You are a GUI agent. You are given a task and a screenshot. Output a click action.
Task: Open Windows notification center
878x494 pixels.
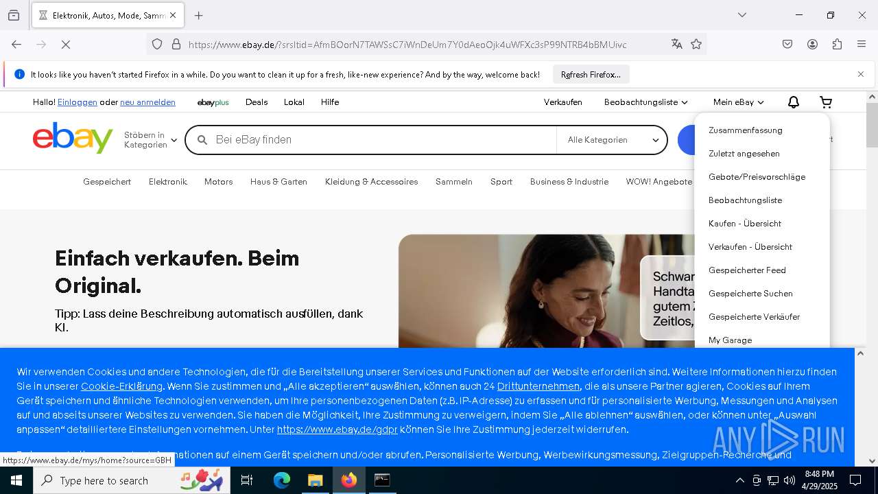855,480
